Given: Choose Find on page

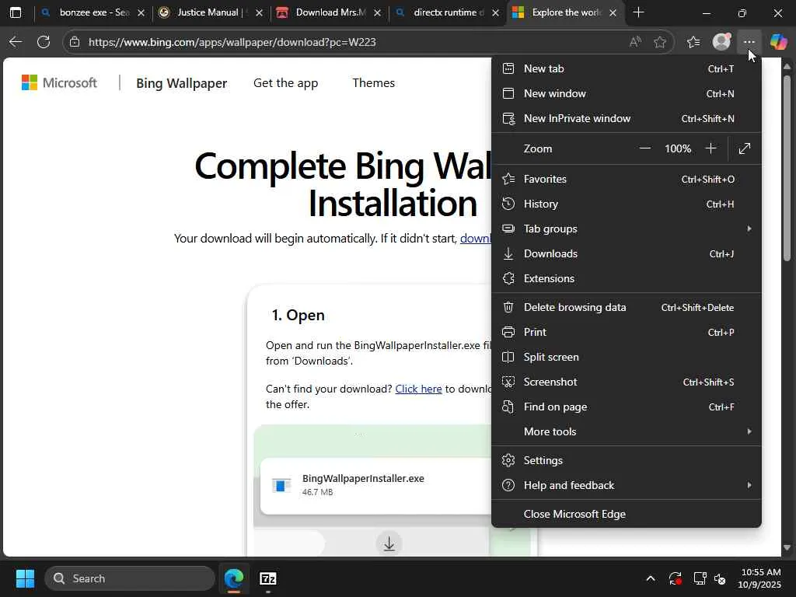Looking at the screenshot, I should coord(627,407).
